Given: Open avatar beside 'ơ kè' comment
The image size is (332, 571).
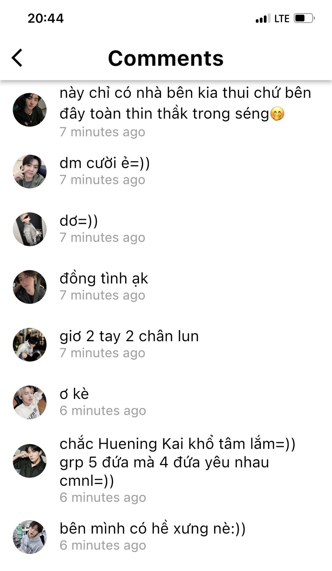Looking at the screenshot, I should [30, 402].
